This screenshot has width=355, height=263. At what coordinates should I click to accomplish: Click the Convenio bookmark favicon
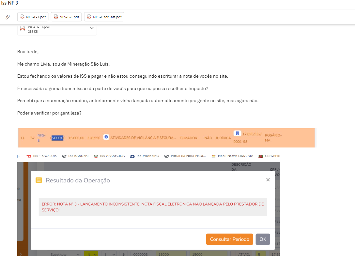(x=261, y=156)
